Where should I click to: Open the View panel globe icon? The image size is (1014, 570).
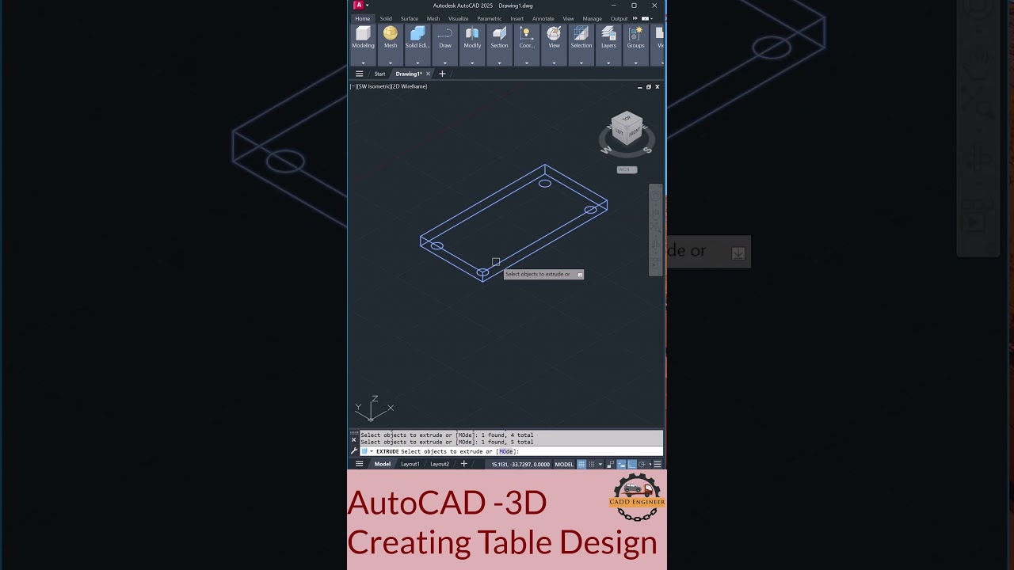[554, 33]
